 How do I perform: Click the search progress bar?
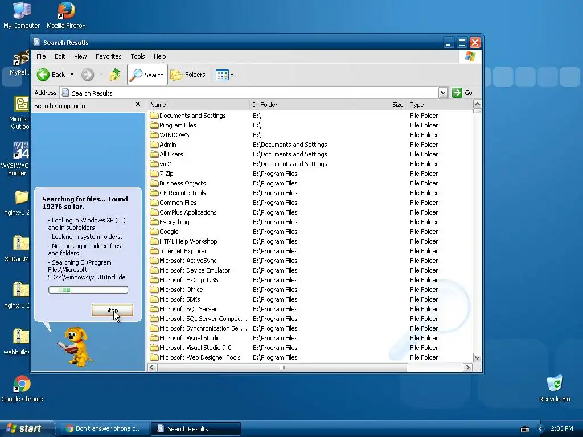pos(88,290)
